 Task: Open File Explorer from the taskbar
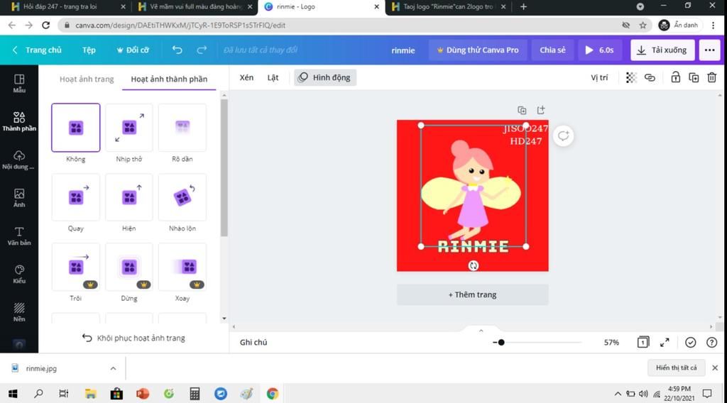(90, 394)
